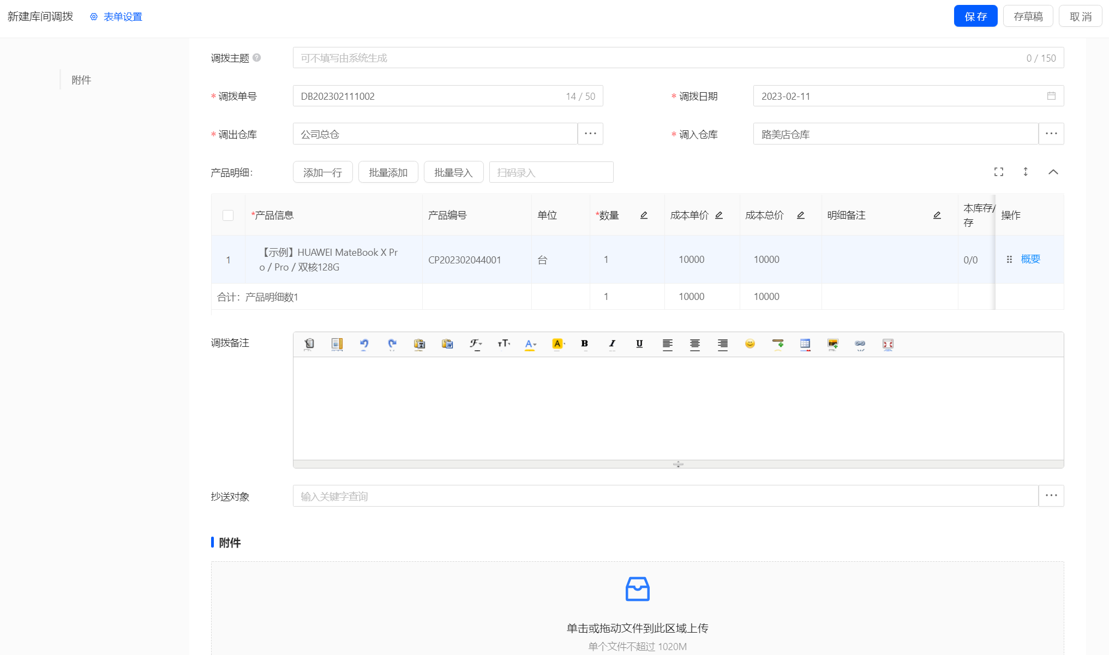Click the attachment upload drop zone
Image resolution: width=1109 pixels, height=655 pixels.
(x=637, y=608)
